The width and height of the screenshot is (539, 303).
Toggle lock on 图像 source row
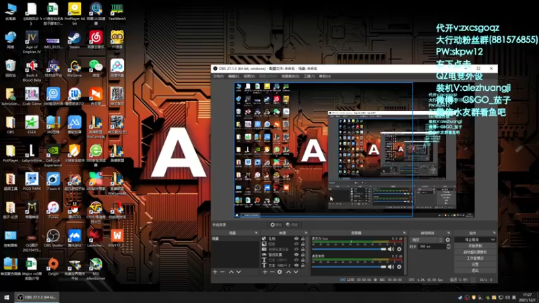coord(303,244)
